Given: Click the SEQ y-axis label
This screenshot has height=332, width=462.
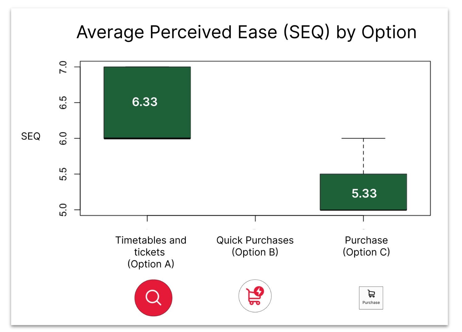Looking at the screenshot, I should [31, 136].
